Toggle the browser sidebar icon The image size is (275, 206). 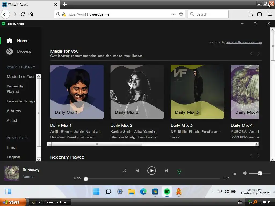pos(259,14)
